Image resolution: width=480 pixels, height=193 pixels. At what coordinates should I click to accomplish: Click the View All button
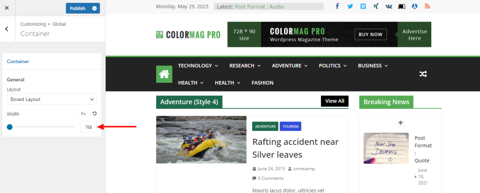pos(335,101)
